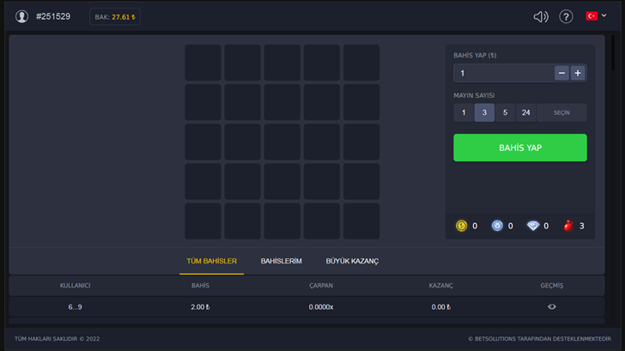Click the gold coin counter icon
625x351 pixels.
[x=461, y=226]
